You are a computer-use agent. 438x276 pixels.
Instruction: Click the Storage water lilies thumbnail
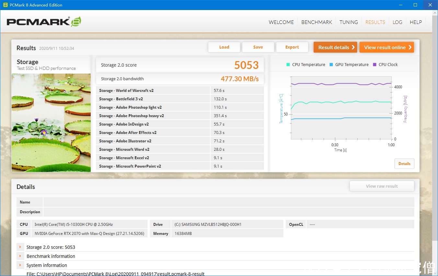(51, 122)
